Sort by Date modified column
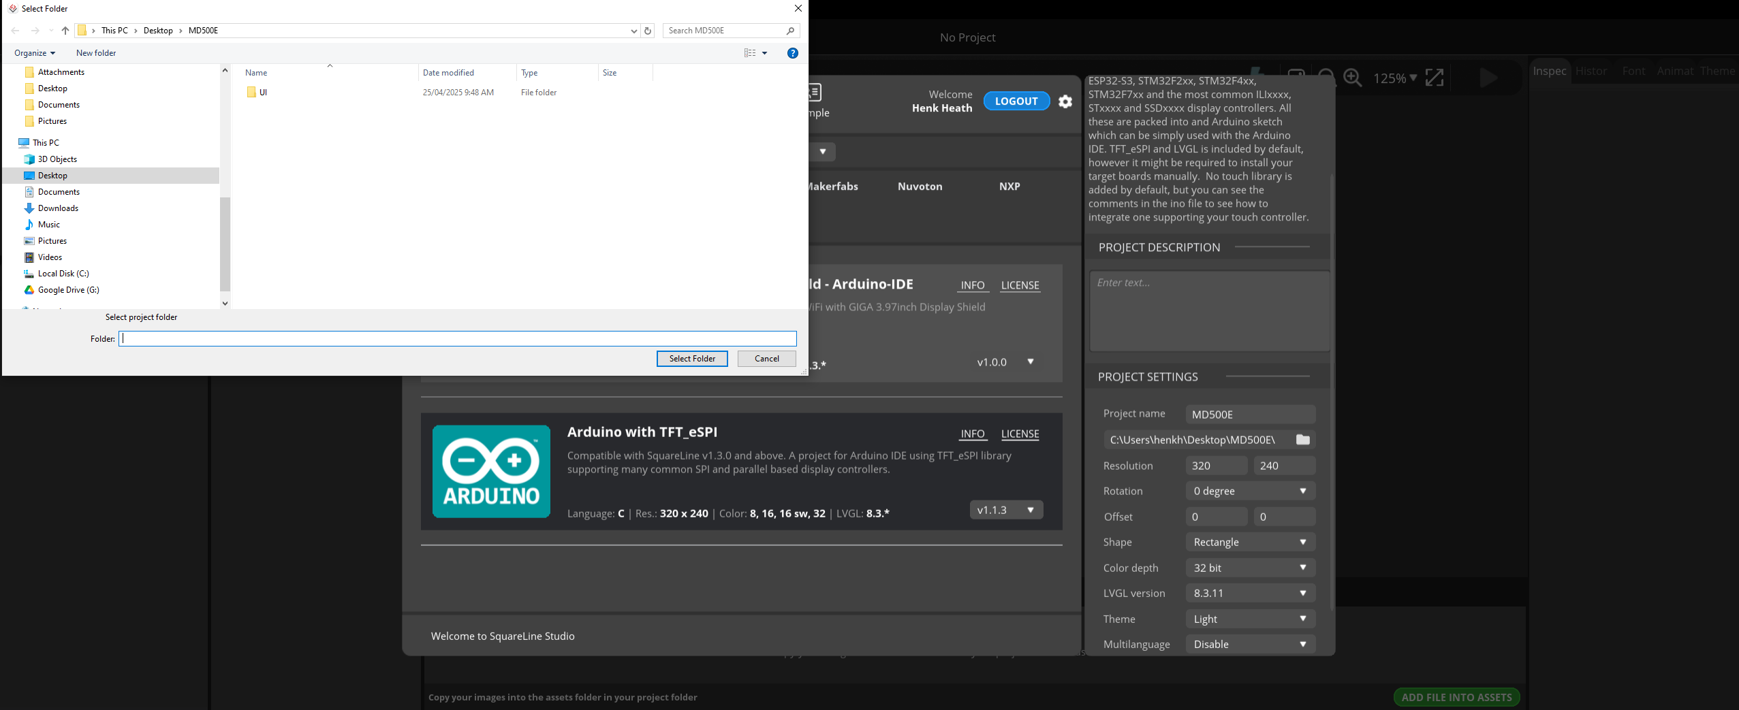This screenshot has width=1739, height=710. coord(448,73)
